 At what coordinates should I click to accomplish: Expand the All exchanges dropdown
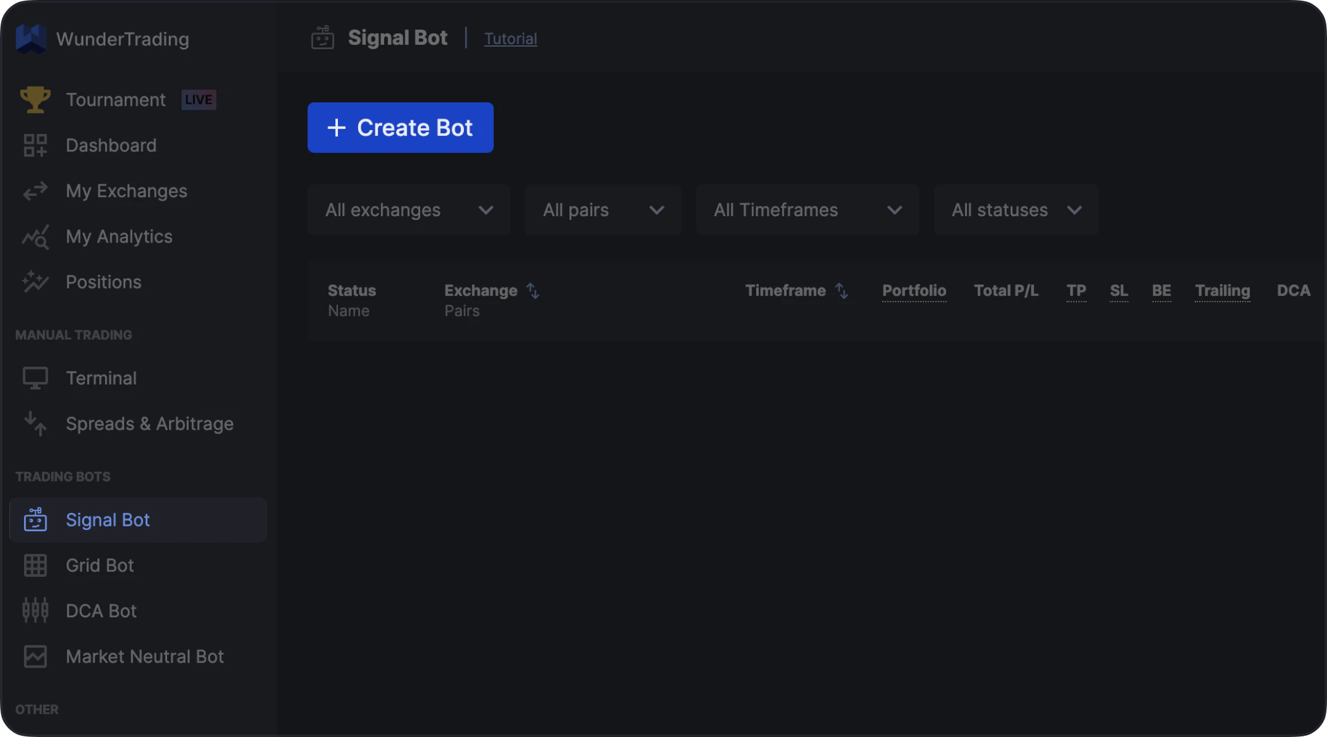coord(409,210)
